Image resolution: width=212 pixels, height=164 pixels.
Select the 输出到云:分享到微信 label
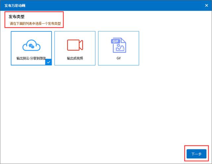[x=31, y=58]
